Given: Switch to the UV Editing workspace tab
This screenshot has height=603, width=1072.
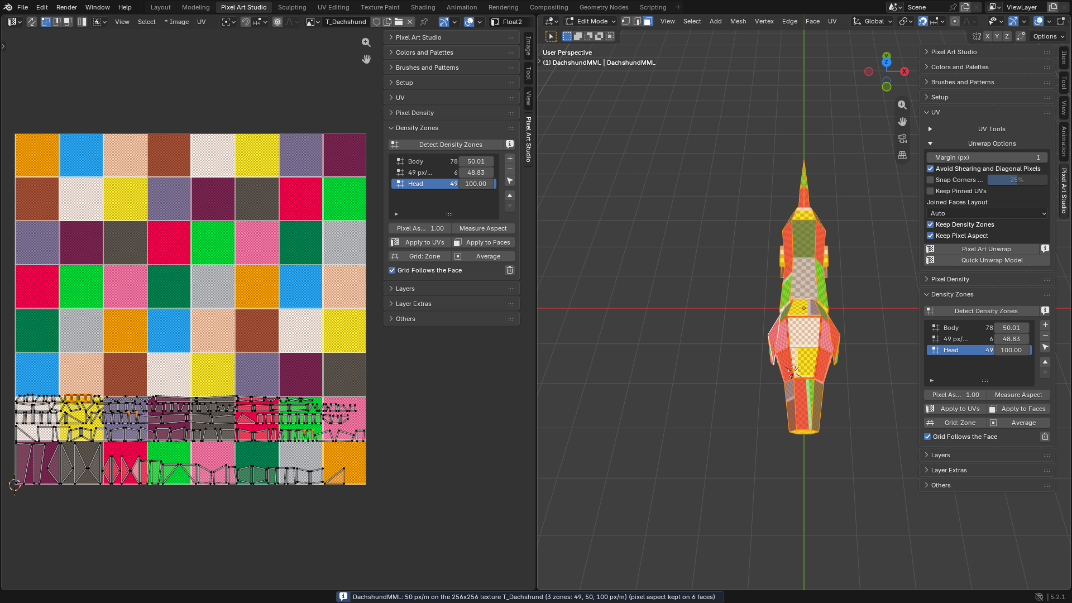Looking at the screenshot, I should coord(333,7).
